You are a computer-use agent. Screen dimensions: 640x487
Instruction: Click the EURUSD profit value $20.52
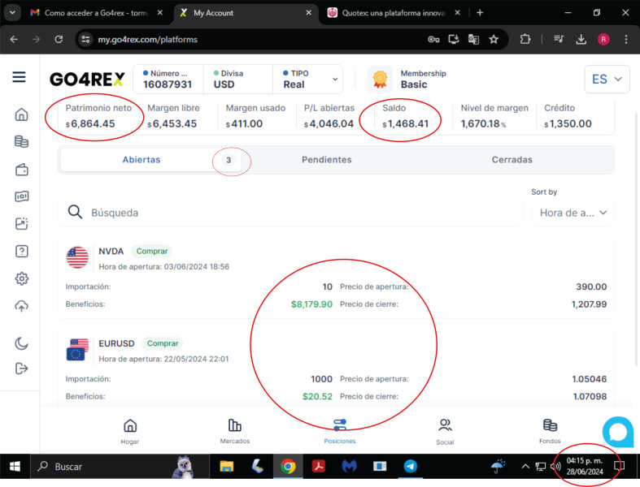coord(317,396)
